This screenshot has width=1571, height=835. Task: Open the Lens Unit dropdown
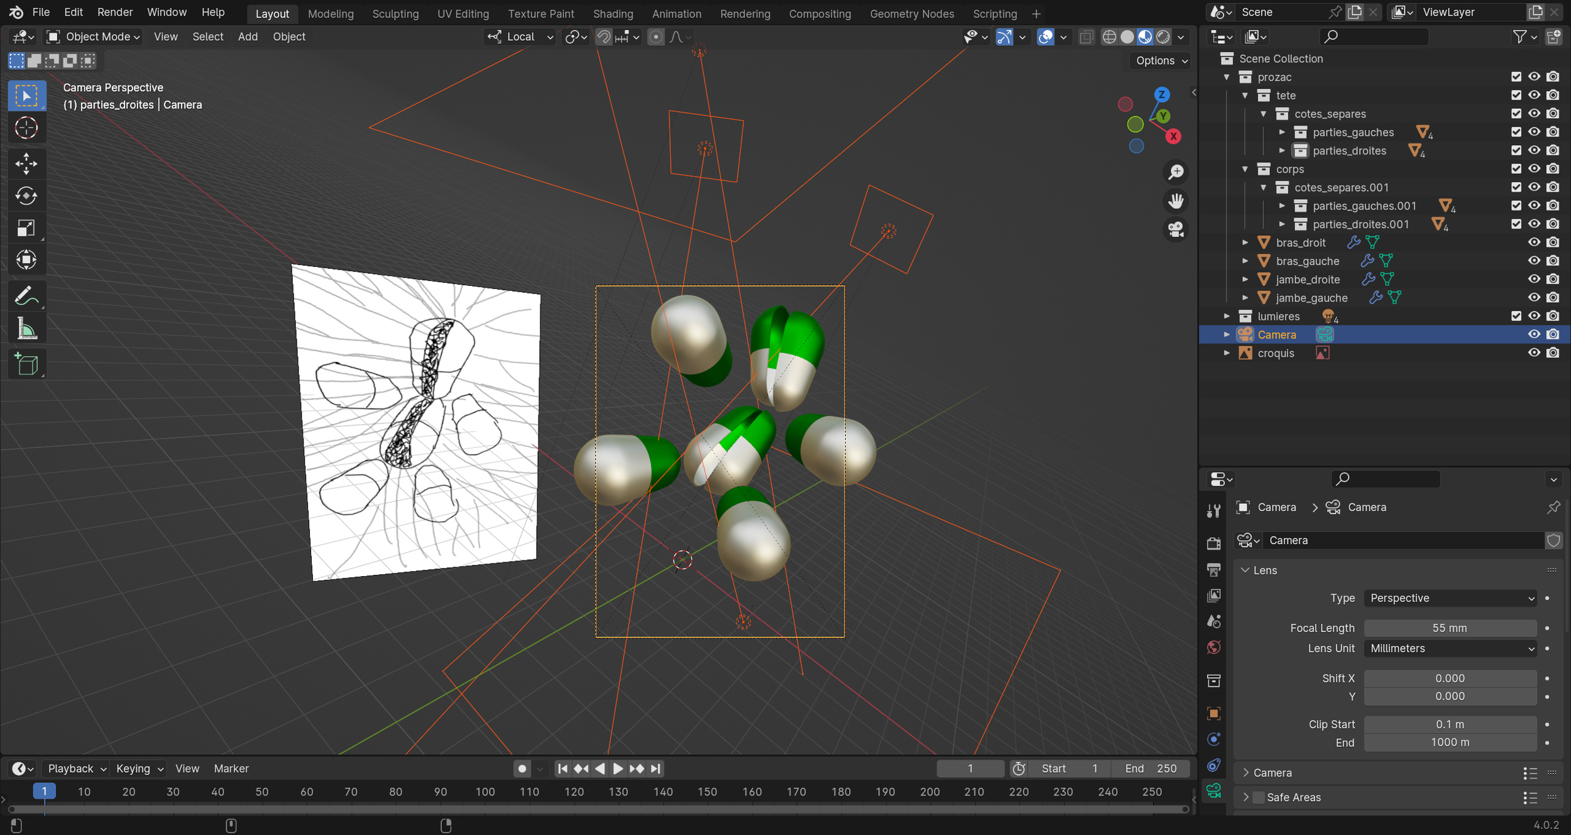[x=1450, y=648]
